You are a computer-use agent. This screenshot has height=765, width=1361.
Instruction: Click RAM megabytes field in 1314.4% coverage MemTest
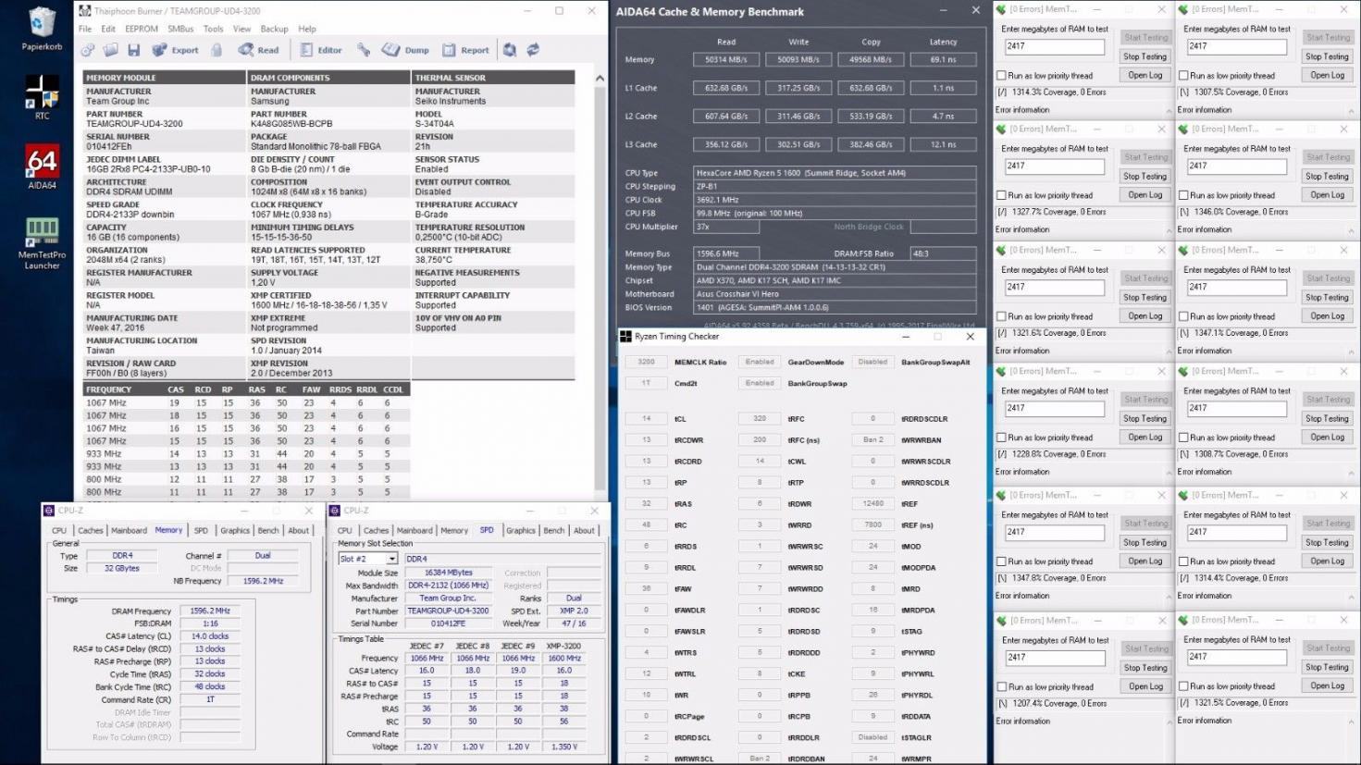1237,532
